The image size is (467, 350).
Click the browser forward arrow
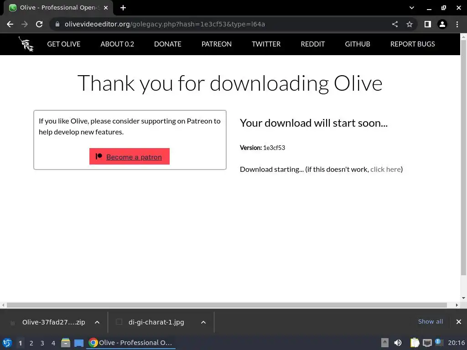pyautogui.click(x=25, y=24)
